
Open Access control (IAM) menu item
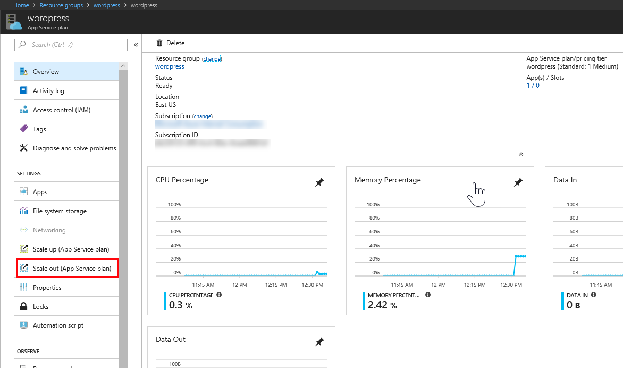coord(67,110)
